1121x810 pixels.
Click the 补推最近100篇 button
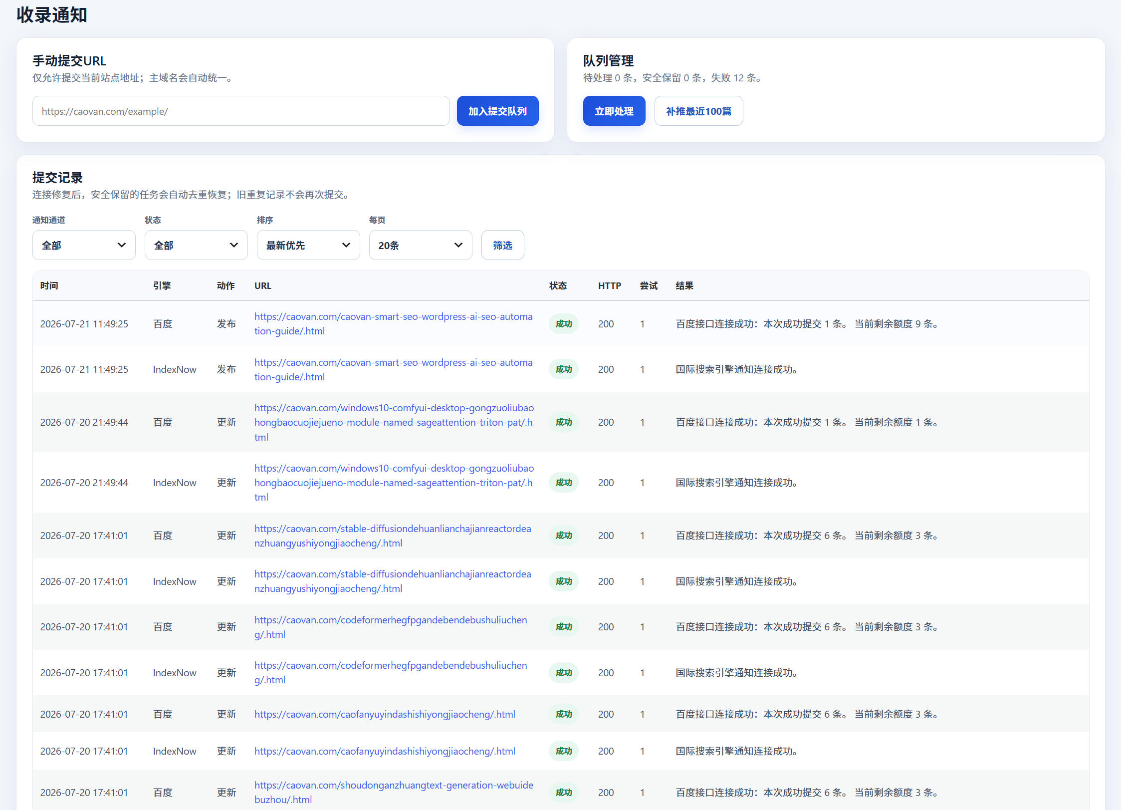pos(698,111)
